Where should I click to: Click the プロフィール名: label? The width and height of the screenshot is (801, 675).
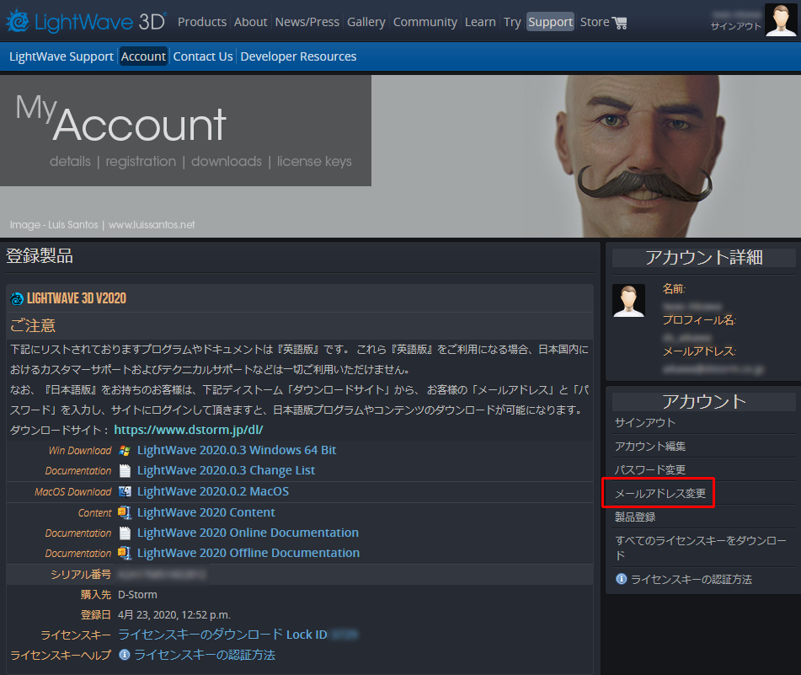point(699,320)
